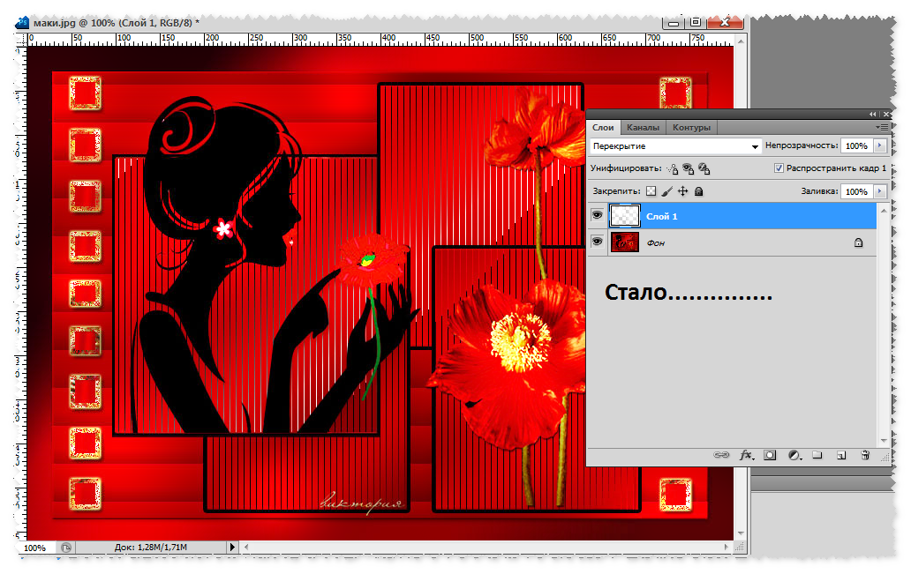
Task: Hide the Слой 1 layer
Action: [597, 215]
